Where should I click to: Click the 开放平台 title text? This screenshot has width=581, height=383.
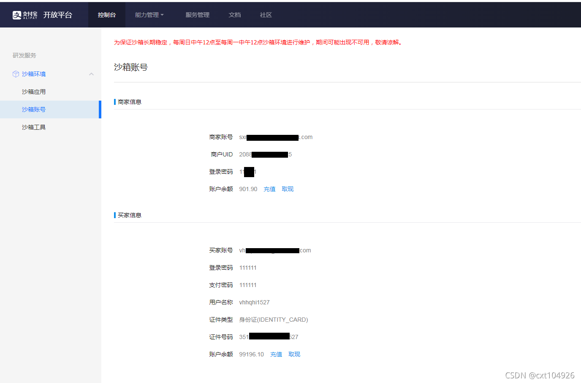pyautogui.click(x=58, y=15)
